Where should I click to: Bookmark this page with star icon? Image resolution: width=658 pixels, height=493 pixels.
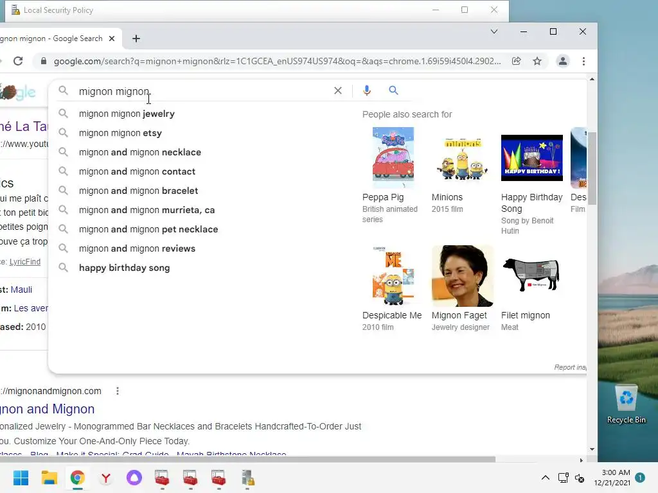[537, 61]
